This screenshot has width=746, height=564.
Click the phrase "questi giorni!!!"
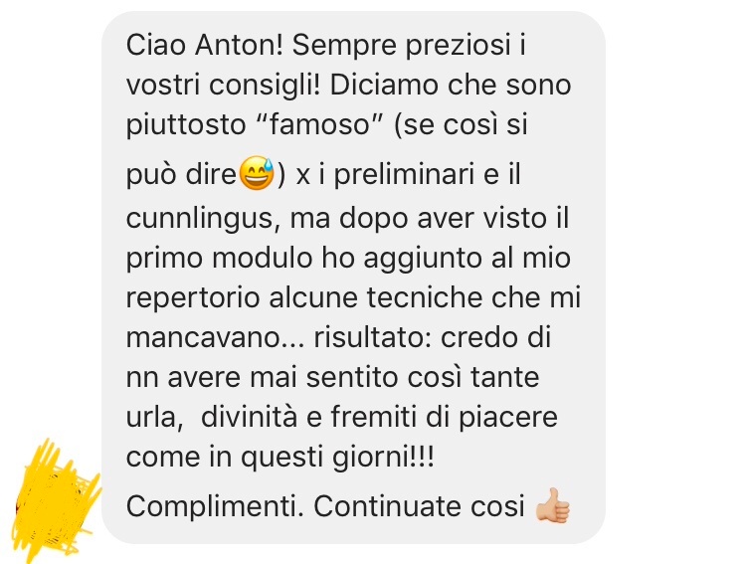pyautogui.click(x=337, y=458)
